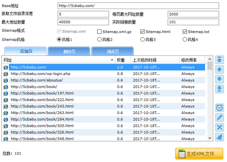227x162 pixels.
Task: Choose the 风格4 sitemap style
Action: tap(185, 40)
